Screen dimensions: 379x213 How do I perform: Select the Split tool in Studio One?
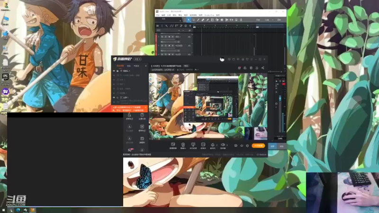click(x=198, y=20)
